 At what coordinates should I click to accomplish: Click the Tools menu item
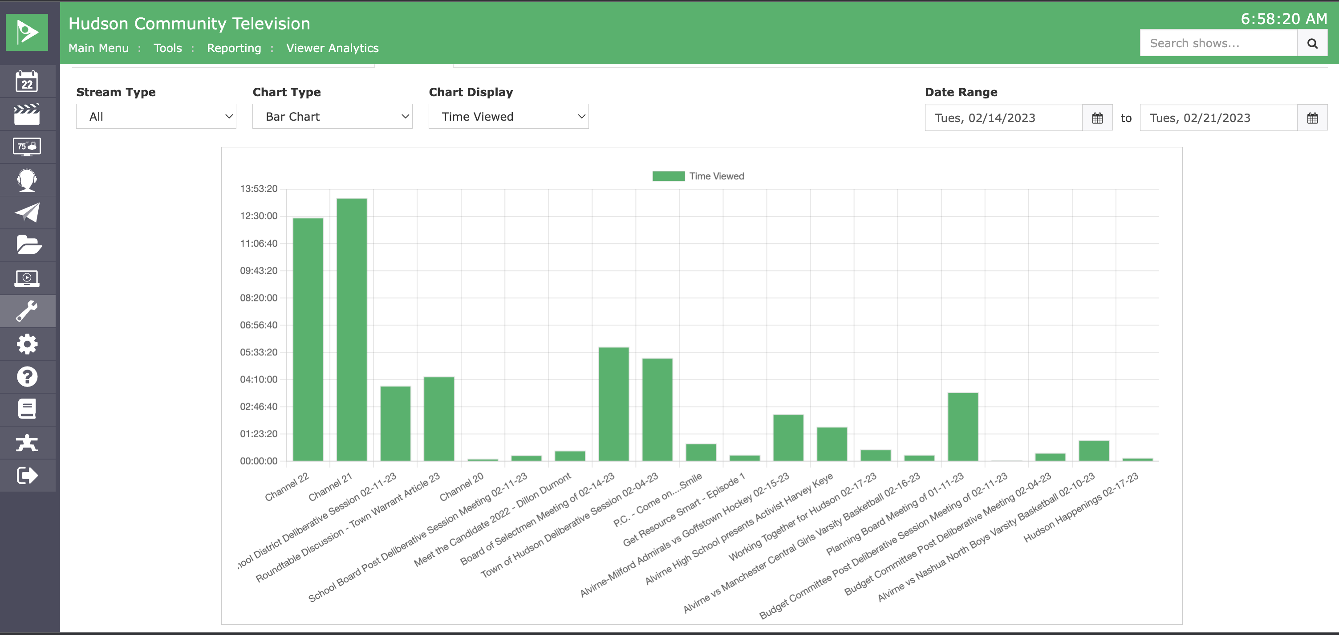[x=166, y=48]
